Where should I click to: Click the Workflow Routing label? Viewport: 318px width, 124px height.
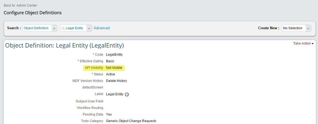coord(90,108)
